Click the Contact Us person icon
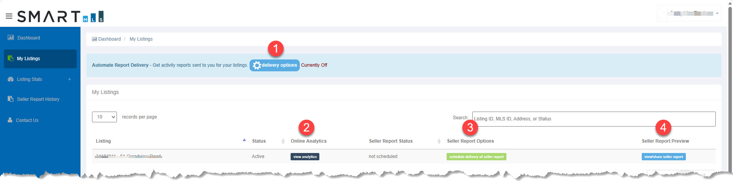Image resolution: width=733 pixels, height=181 pixels. (x=10, y=120)
